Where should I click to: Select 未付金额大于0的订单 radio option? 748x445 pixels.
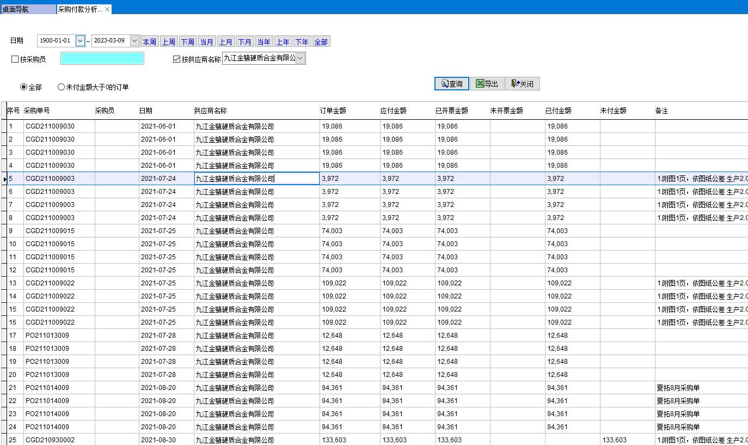click(61, 87)
